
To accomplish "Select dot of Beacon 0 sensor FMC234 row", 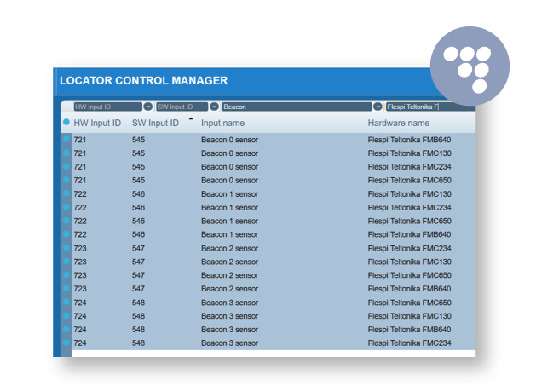I will (x=66, y=166).
